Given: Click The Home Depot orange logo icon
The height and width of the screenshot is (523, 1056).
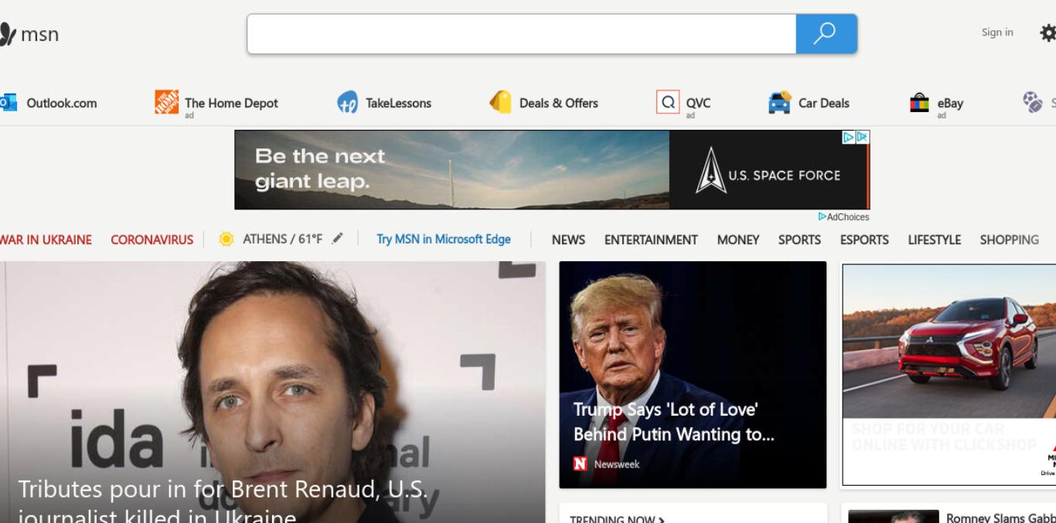Looking at the screenshot, I should point(166,102).
